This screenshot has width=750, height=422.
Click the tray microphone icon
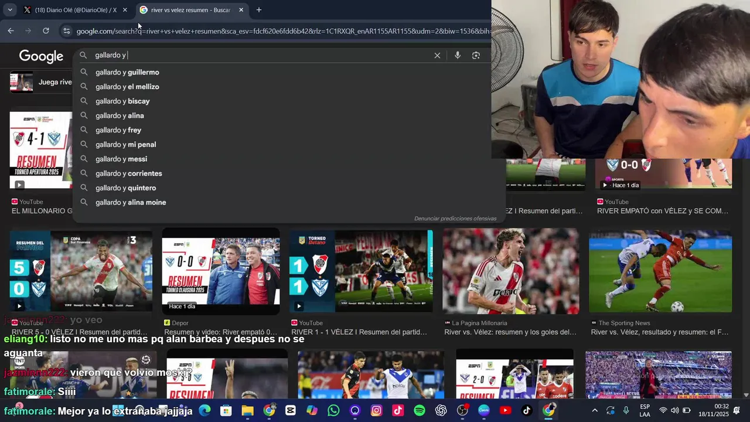[626, 410]
